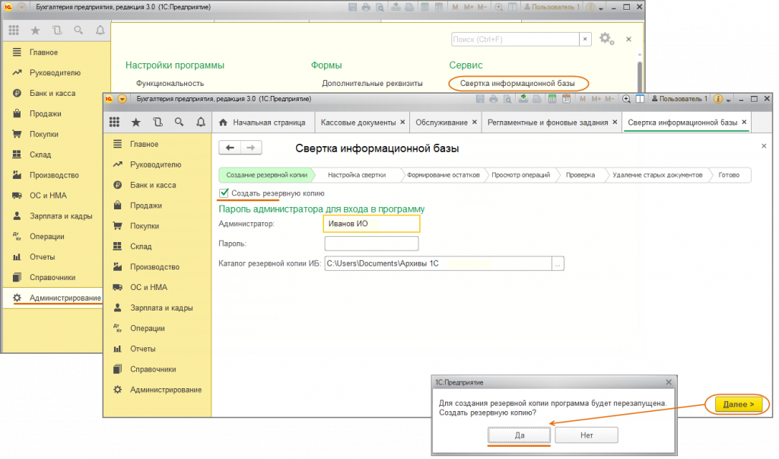Open sections menu grid in front window

(x=115, y=122)
